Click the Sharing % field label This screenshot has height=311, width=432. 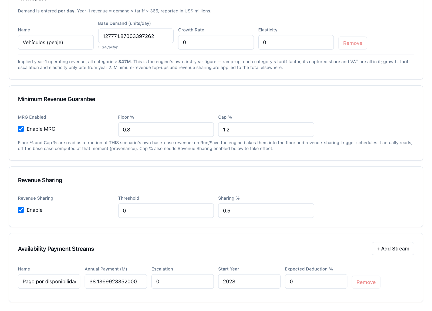(229, 198)
